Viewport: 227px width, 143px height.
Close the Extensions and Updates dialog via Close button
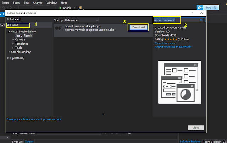click(196, 128)
